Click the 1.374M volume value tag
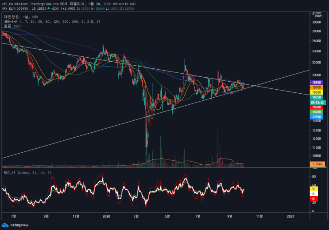Viewport: 329px width, 230px height. [x=317, y=164]
